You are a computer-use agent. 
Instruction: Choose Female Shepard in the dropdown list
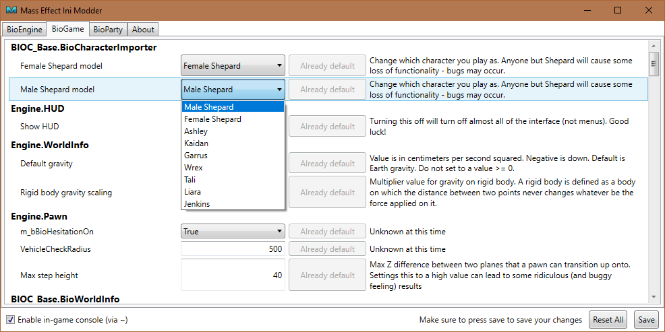233,119
